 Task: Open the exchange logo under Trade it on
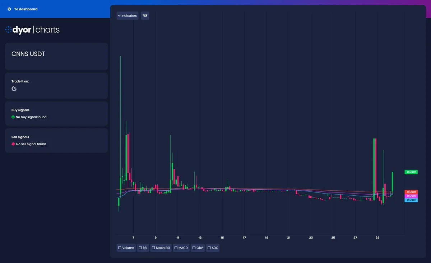(x=14, y=89)
